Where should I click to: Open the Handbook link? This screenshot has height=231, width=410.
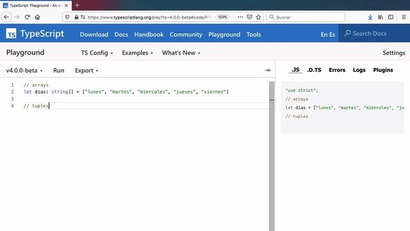point(149,34)
